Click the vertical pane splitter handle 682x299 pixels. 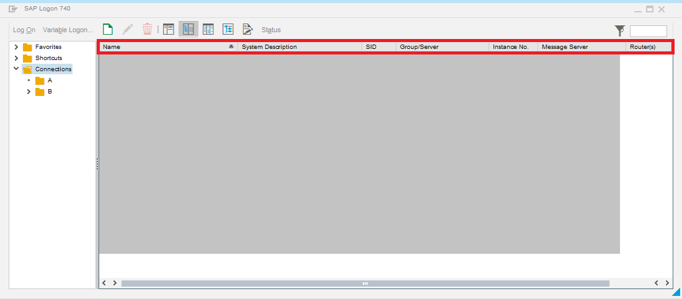[97, 164]
